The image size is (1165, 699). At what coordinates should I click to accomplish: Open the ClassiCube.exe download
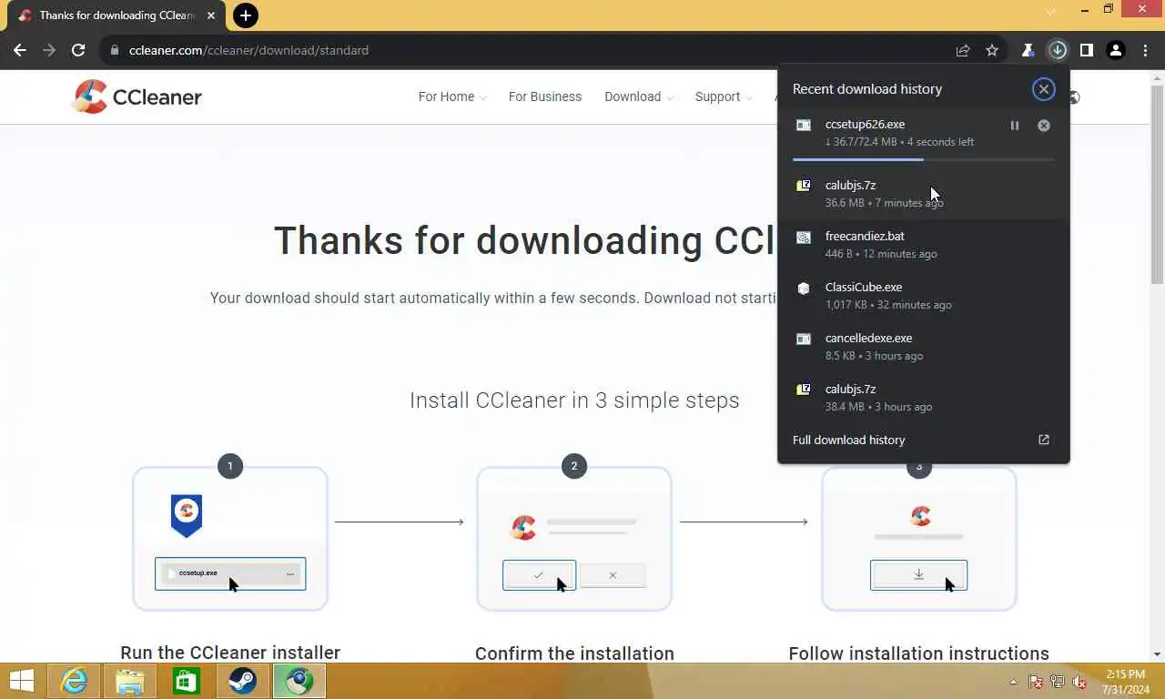924,295
